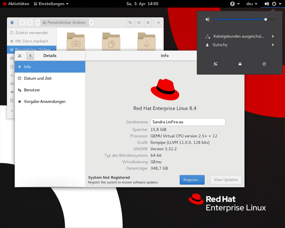The height and width of the screenshot is (228, 285).
Task: Open the Files hamburger menu
Action: click(x=148, y=23)
